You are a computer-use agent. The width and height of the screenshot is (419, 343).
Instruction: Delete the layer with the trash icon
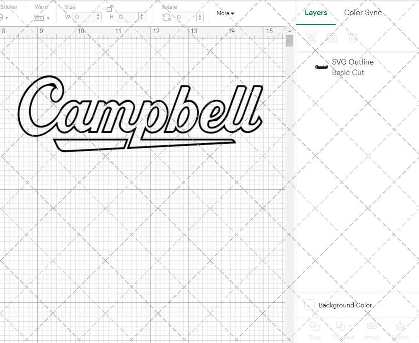click(353, 38)
